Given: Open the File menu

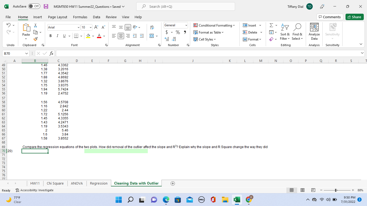Looking at the screenshot, I should click(8, 17).
